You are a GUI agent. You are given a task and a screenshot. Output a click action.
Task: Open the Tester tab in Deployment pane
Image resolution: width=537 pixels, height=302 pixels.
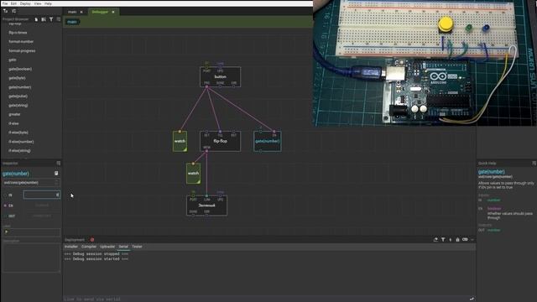pos(137,247)
